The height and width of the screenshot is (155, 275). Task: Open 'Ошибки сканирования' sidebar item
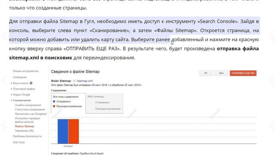coord(28,105)
